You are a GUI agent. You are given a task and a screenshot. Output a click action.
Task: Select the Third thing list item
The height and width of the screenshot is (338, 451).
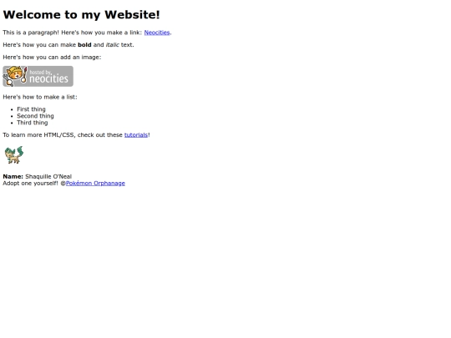[33, 123]
